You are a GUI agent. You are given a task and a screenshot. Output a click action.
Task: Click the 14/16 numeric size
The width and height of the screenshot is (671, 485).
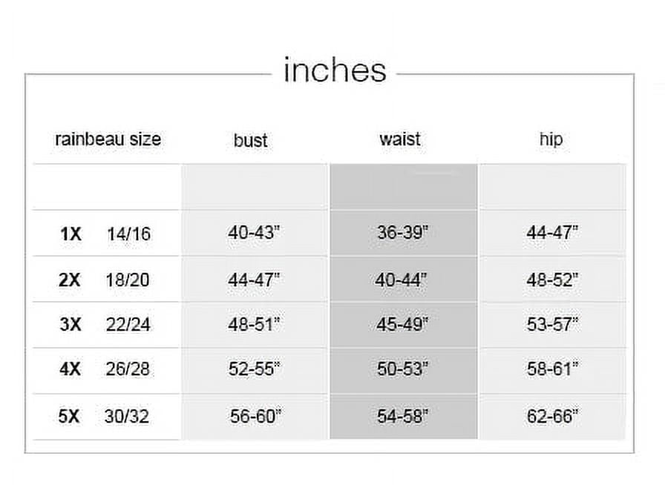point(128,234)
